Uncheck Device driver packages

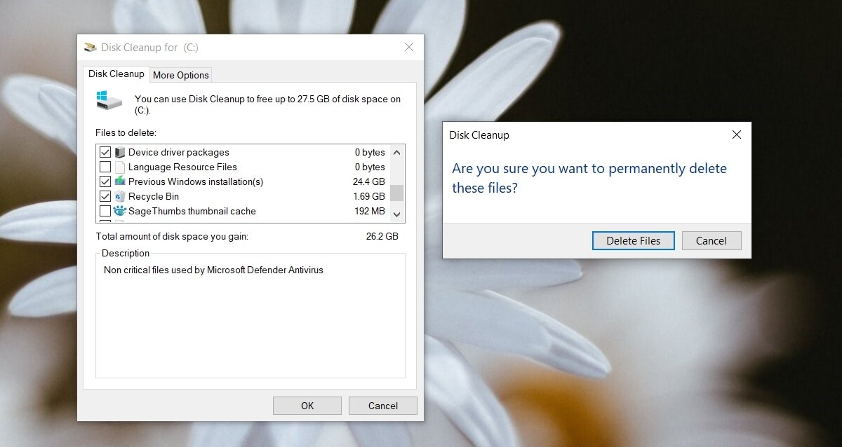click(x=105, y=152)
